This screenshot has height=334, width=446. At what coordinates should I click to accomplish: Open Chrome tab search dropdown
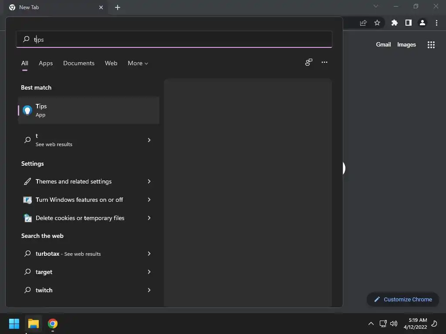376,6
